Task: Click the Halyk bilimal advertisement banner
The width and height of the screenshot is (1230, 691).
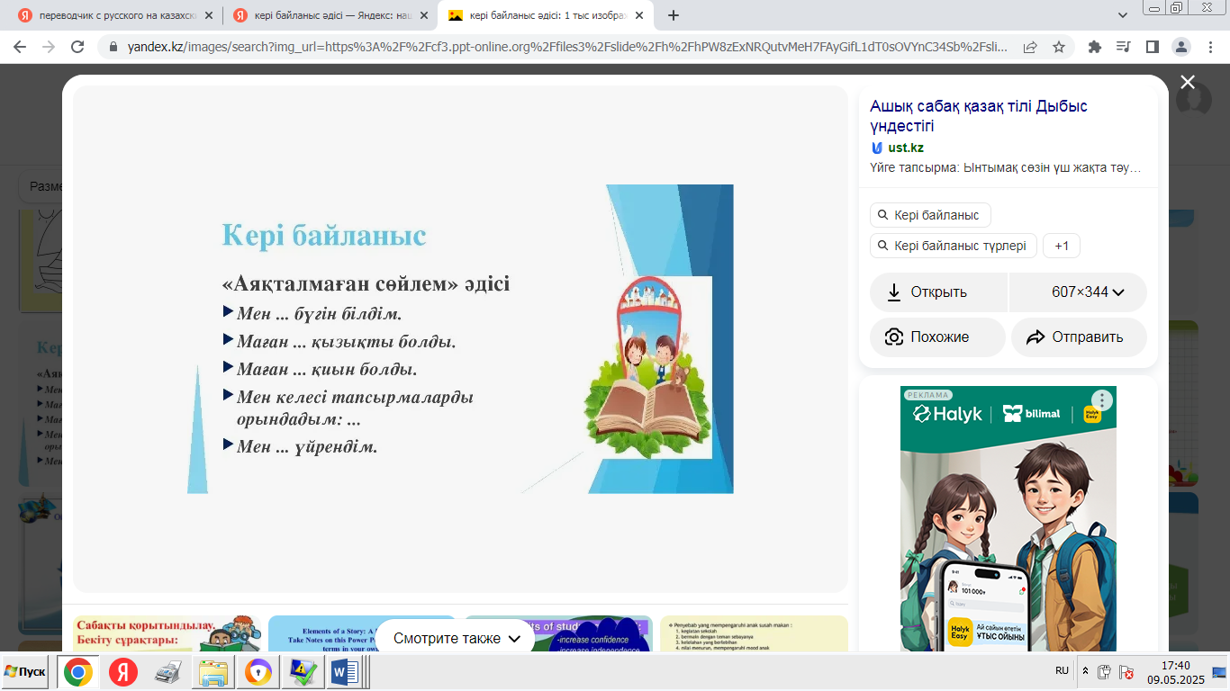Action: click(x=1008, y=518)
